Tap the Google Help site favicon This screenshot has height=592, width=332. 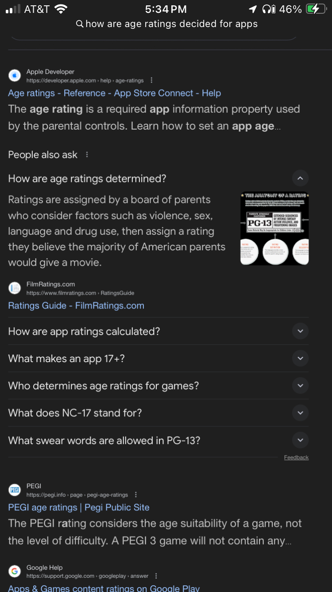tap(15, 572)
